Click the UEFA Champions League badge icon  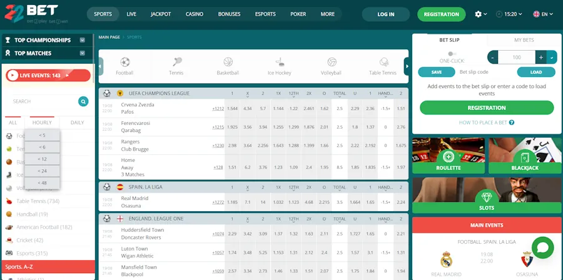coord(120,94)
